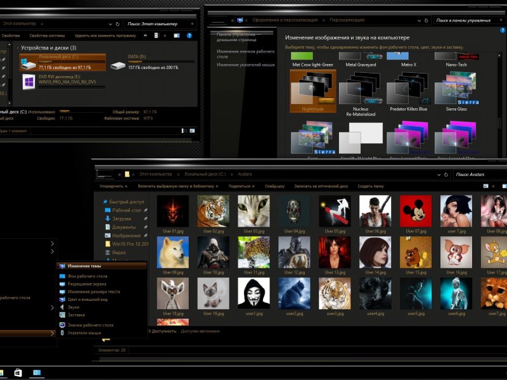Click Burn to optical disc button
This screenshot has width=507, height=380.
(x=321, y=186)
